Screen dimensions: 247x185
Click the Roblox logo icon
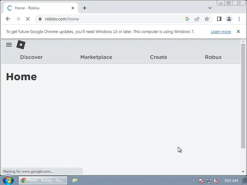(21, 45)
